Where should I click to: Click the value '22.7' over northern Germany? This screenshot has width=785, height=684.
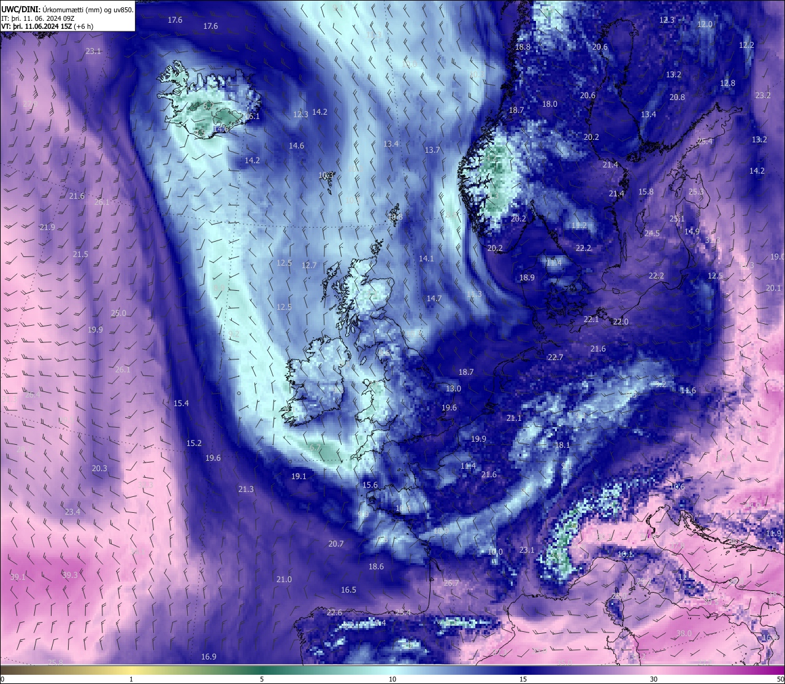(555, 358)
